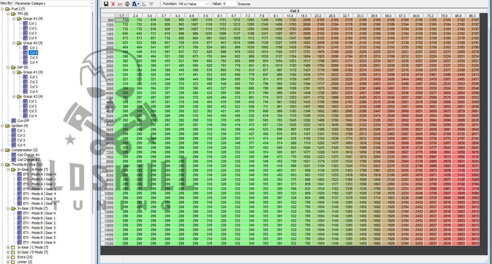This screenshot has width=492, height=264.
Task: Click the 9.1 column header
Action: 275,16
